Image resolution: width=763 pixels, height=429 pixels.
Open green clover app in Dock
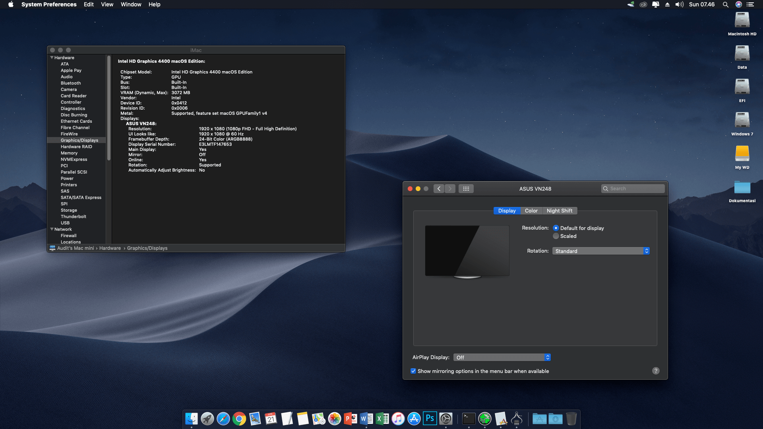[485, 419]
